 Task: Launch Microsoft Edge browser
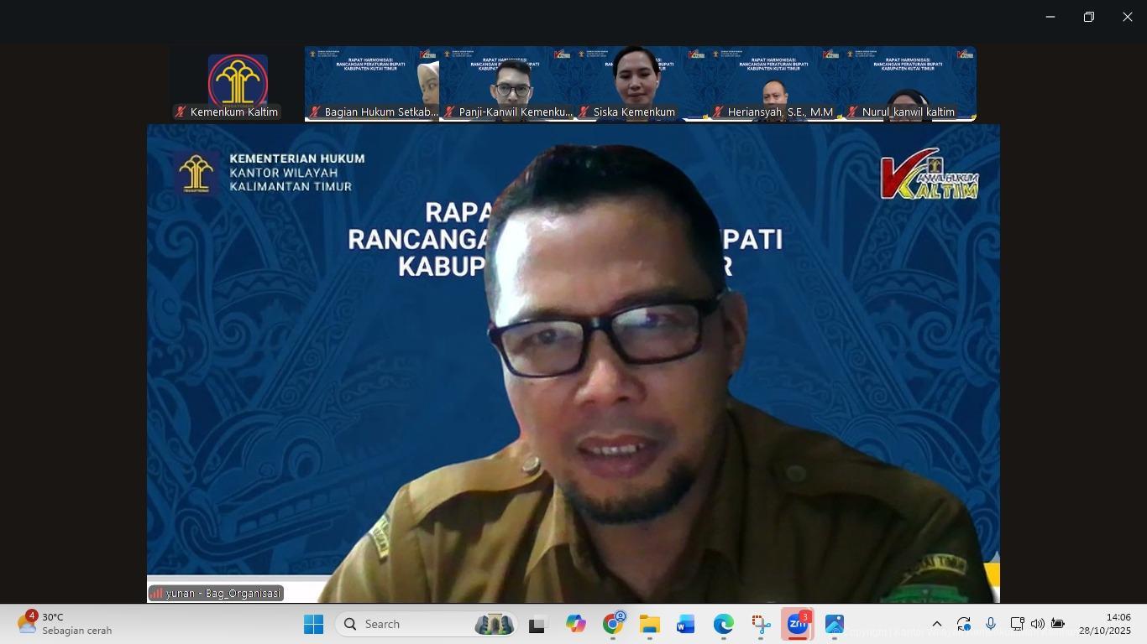pos(723,625)
